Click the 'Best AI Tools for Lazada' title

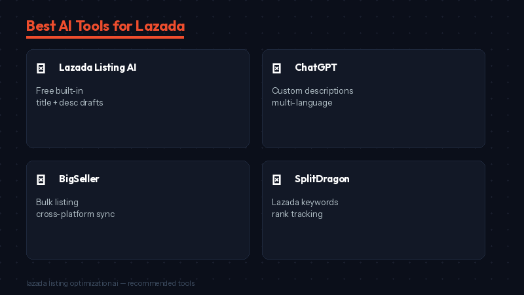(x=105, y=26)
